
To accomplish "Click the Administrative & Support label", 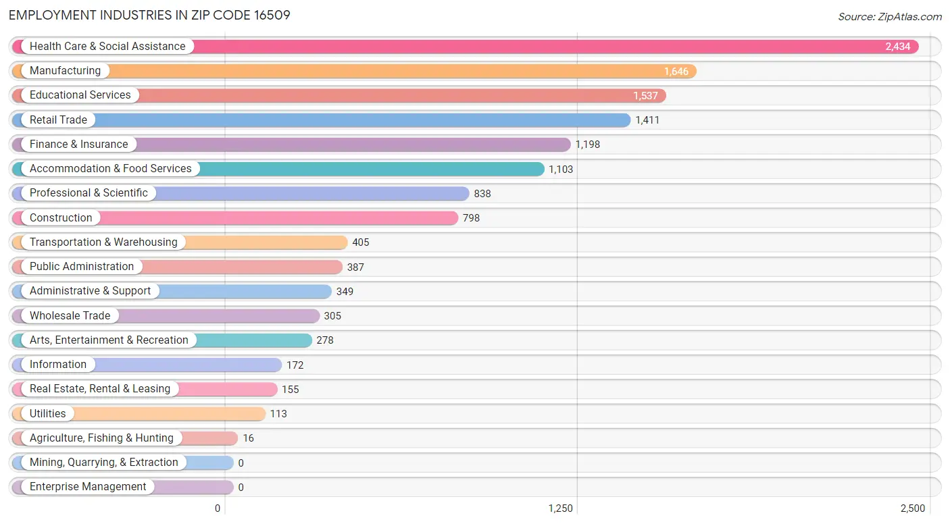I will [x=91, y=291].
